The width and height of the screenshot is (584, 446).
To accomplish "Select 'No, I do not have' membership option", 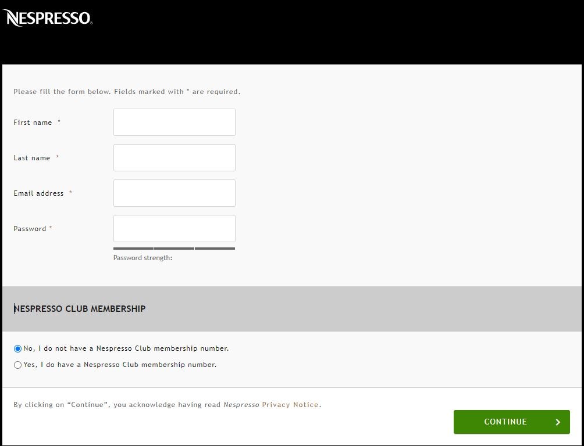I will click(x=17, y=348).
